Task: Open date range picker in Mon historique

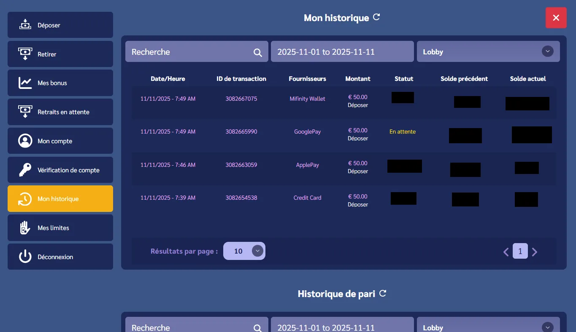Action: point(342,51)
